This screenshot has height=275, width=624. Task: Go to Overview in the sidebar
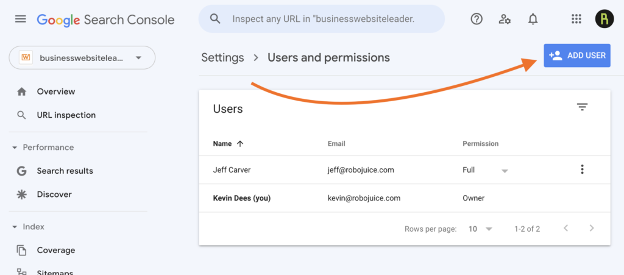[x=55, y=91]
